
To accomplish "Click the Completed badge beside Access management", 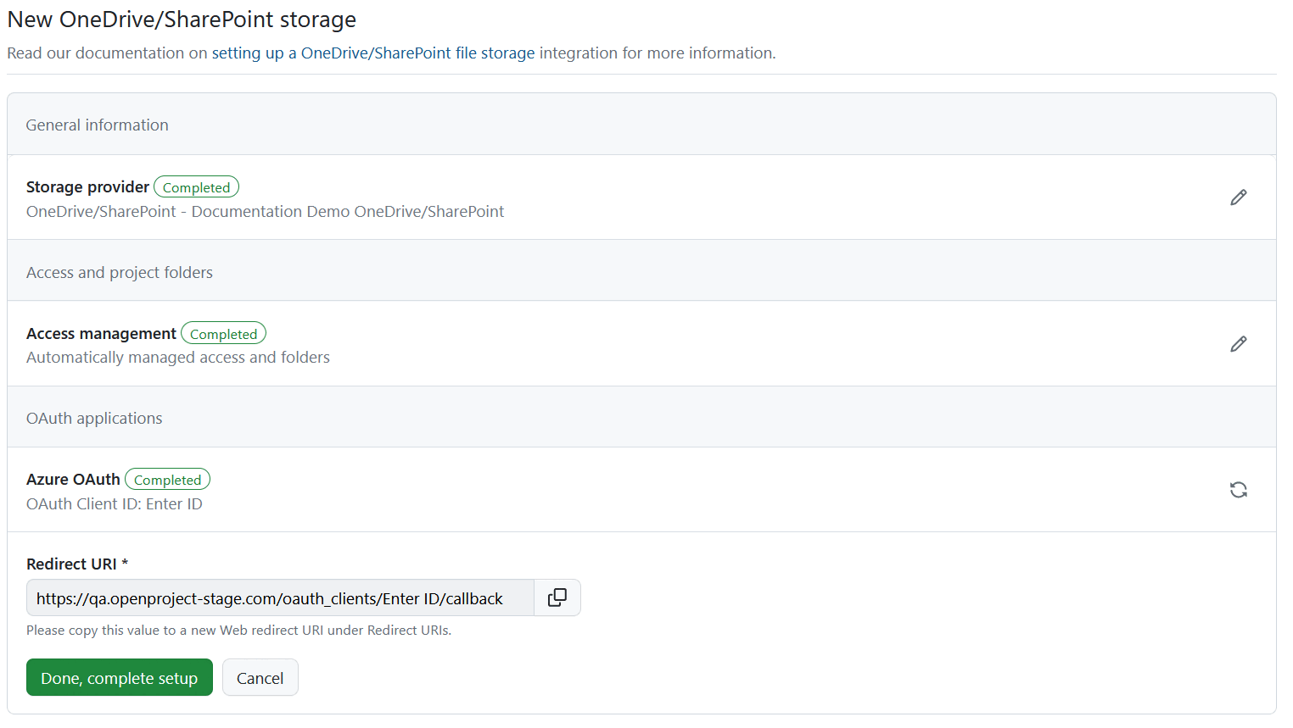I will pos(223,332).
